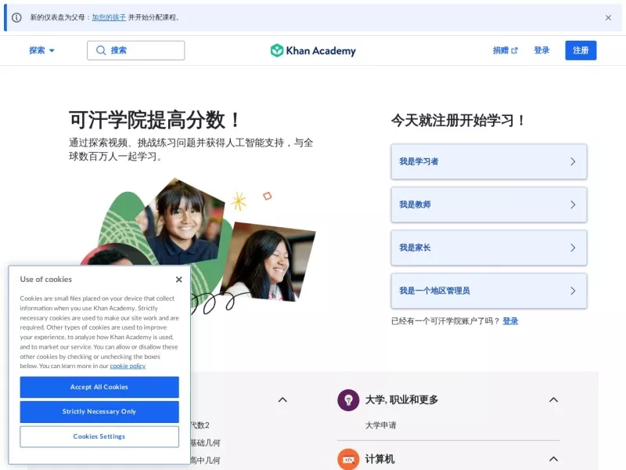This screenshot has height=470, width=626.
Task: Open the 探索 explore dropdown menu
Action: point(41,50)
